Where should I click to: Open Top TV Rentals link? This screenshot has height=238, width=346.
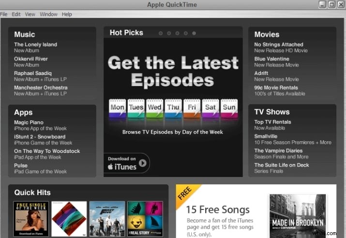tap(272, 125)
